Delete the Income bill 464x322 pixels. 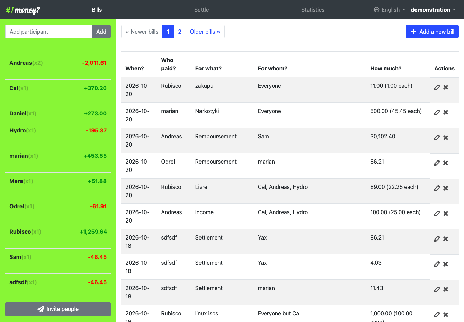[x=446, y=214]
